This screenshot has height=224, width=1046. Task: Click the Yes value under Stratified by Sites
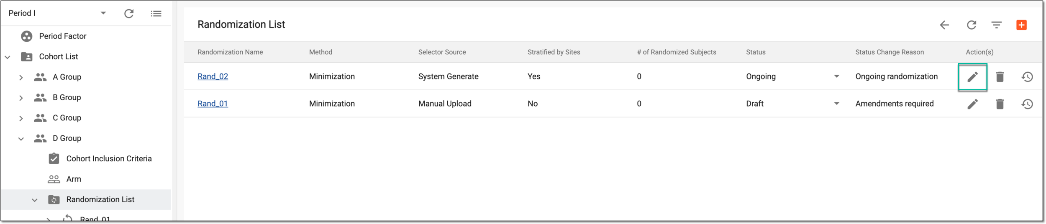(x=534, y=76)
